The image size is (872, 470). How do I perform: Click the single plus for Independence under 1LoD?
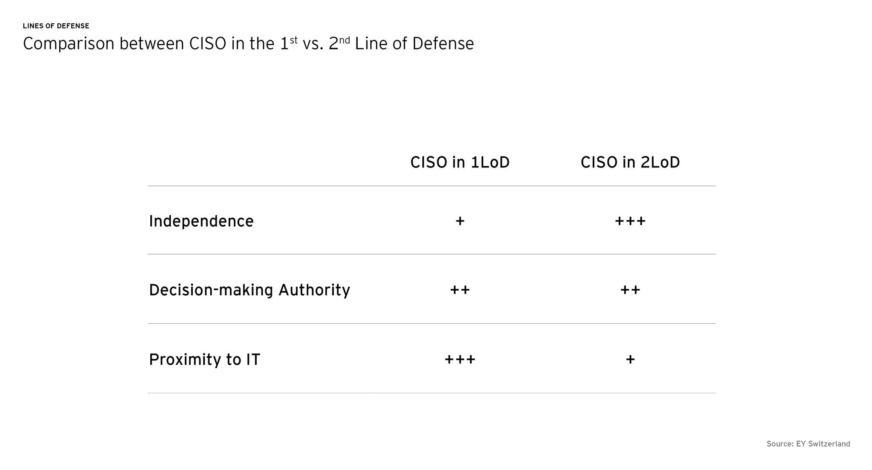[x=460, y=221]
